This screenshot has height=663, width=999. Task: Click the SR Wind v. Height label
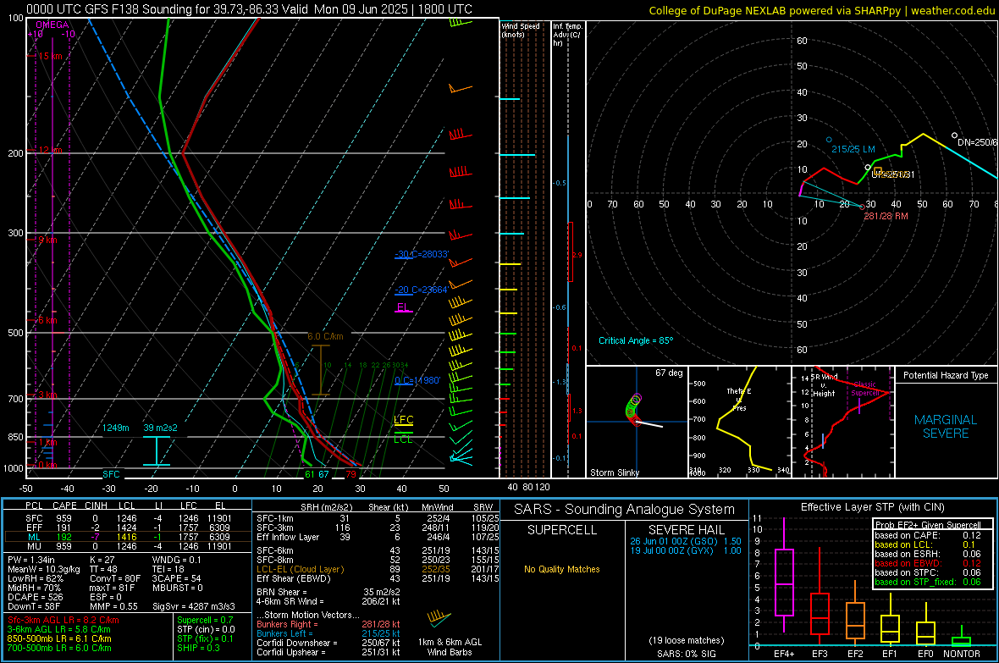pos(824,385)
